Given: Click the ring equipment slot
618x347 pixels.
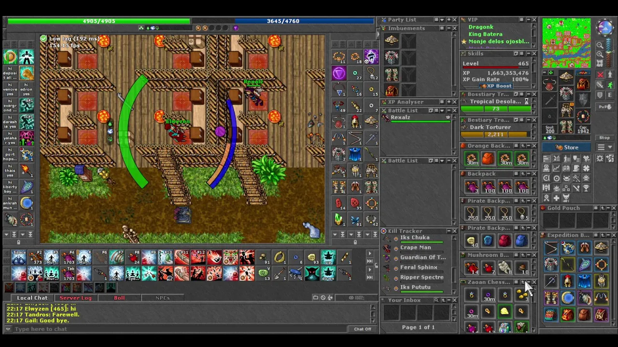Looking at the screenshot, I should coord(549,117).
